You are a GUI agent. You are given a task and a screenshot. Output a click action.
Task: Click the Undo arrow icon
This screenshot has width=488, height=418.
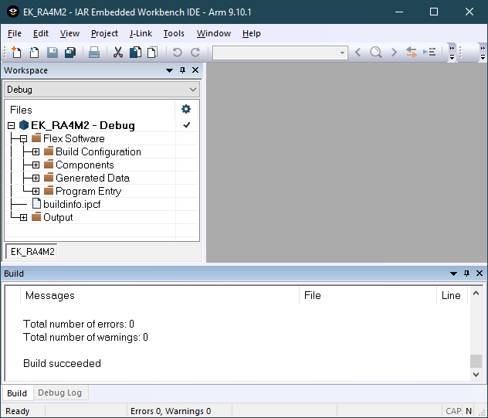pos(178,53)
